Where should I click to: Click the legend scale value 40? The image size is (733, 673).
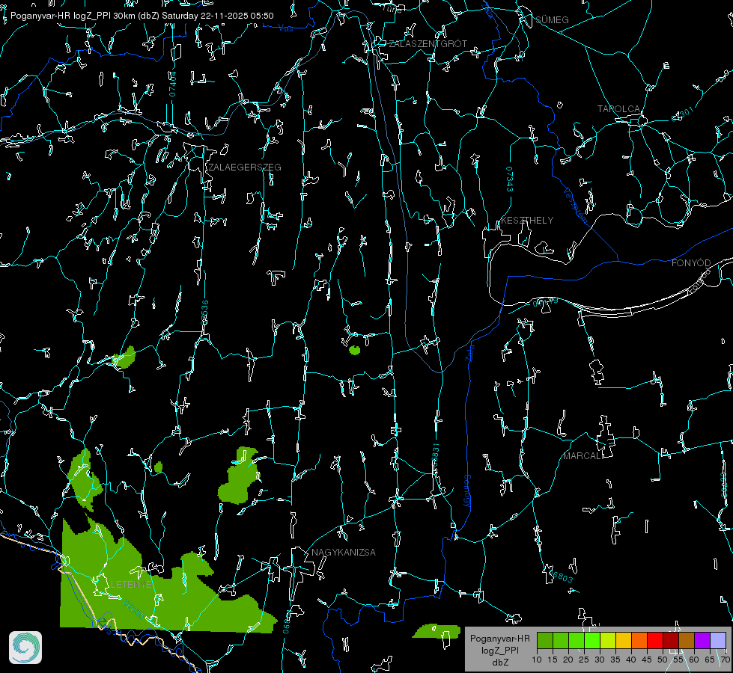[x=631, y=660]
